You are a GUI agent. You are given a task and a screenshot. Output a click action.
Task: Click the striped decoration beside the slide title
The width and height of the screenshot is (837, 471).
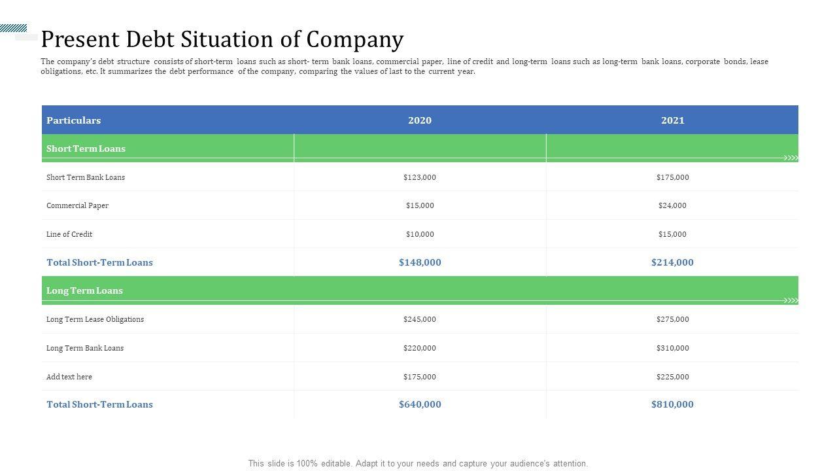click(13, 28)
